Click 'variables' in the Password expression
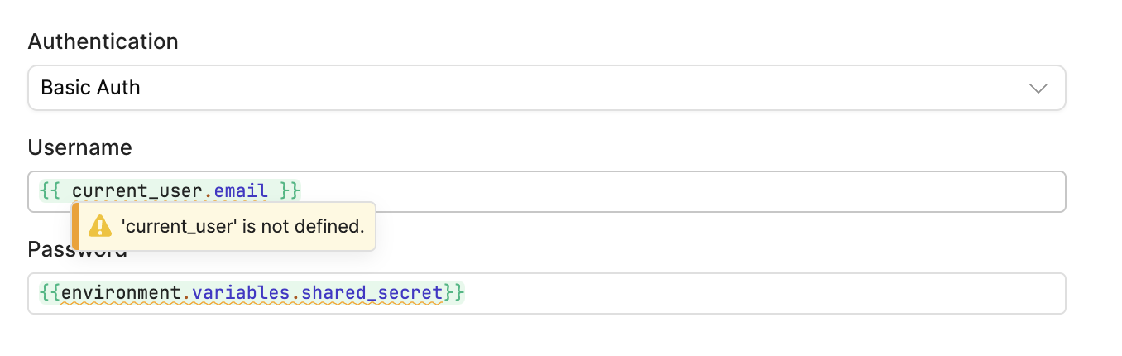Screen dimensions: 1122x356 tap(240, 293)
